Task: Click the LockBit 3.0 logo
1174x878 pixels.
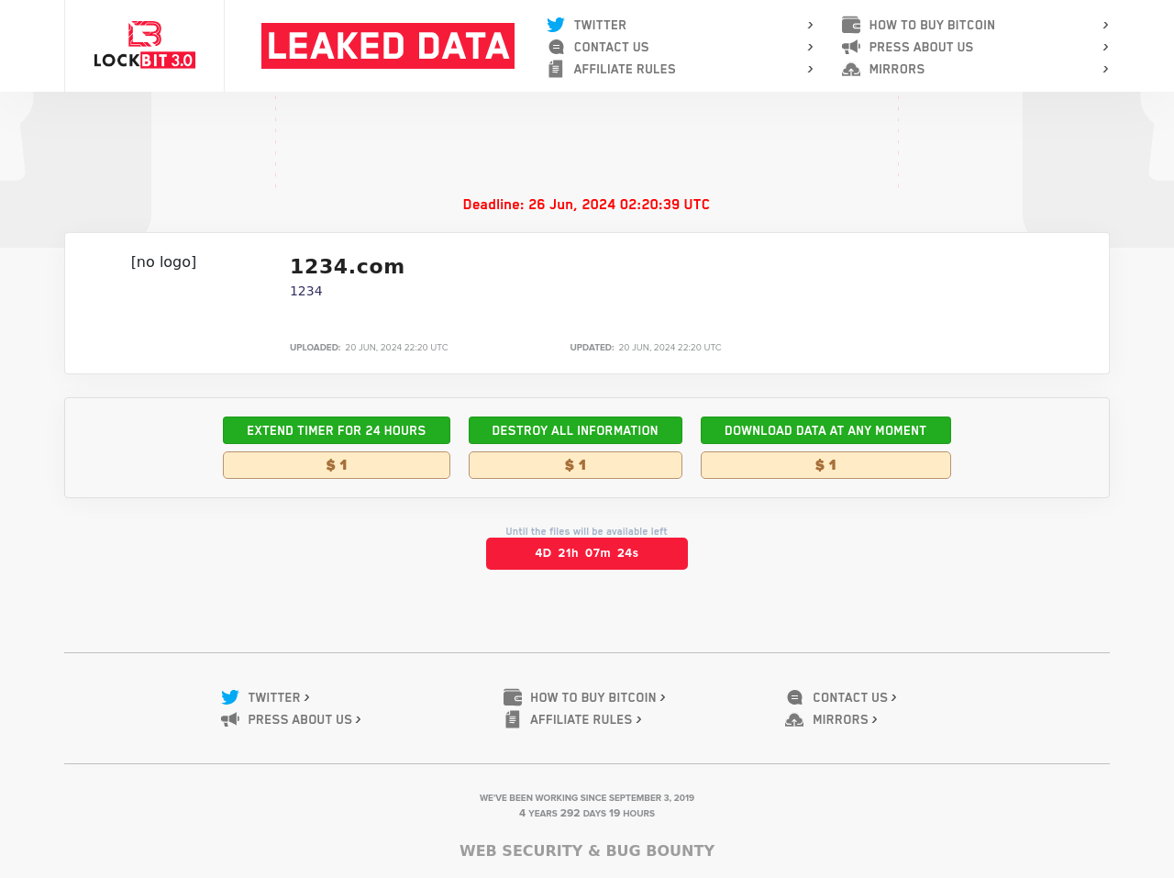Action: (144, 46)
